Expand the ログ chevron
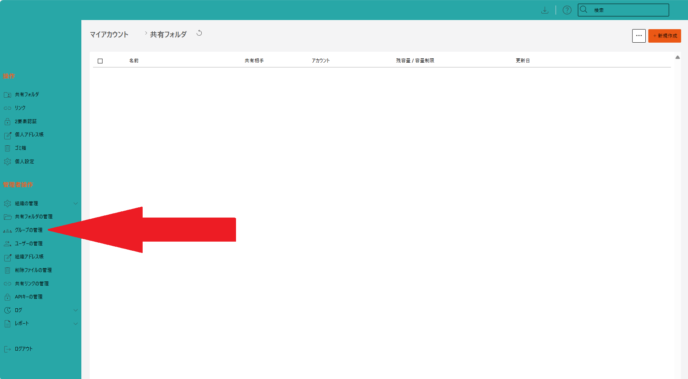Screen dimensions: 688x379 click(76, 310)
